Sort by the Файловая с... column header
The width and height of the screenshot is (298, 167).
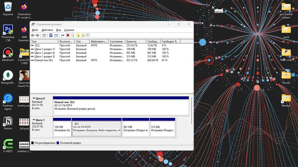point(99,41)
